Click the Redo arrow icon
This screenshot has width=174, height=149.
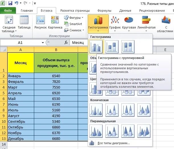[25, 3]
